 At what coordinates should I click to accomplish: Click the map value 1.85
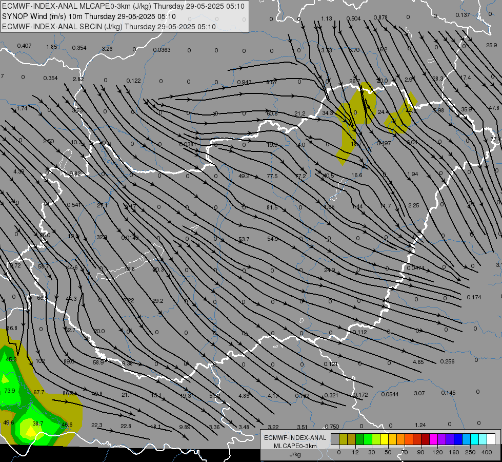click(52, 47)
